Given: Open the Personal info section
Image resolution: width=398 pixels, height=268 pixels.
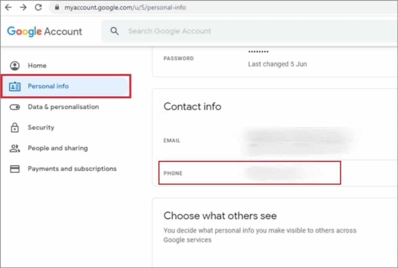Looking at the screenshot, I should [48, 86].
